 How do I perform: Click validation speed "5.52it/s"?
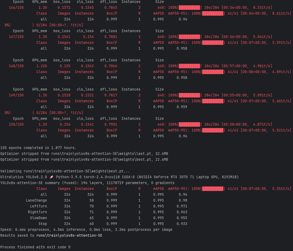pyautogui.click(x=281, y=130)
